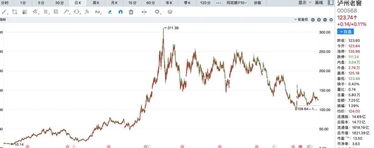Toggle the side panel layout icon
Image resolution: width=374 pixels, height=148 pixels.
[x=330, y=3]
